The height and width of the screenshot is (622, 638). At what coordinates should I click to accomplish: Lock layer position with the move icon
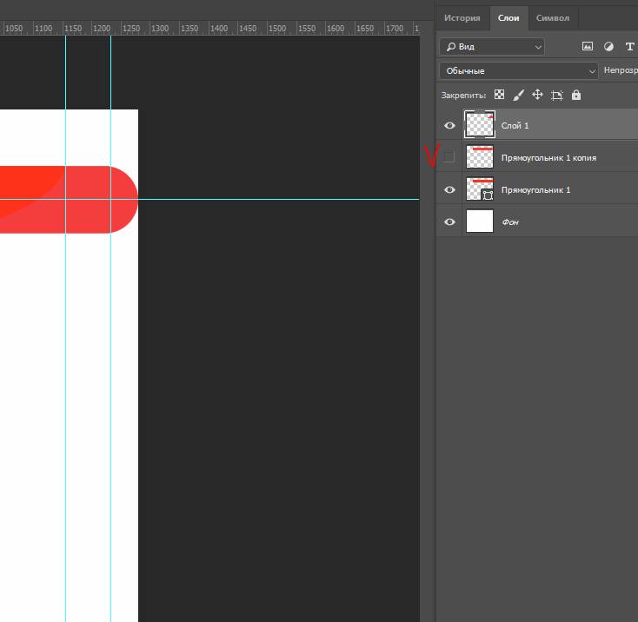tap(537, 95)
